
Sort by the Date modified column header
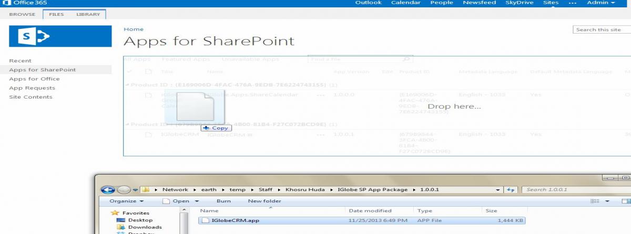[370, 210]
